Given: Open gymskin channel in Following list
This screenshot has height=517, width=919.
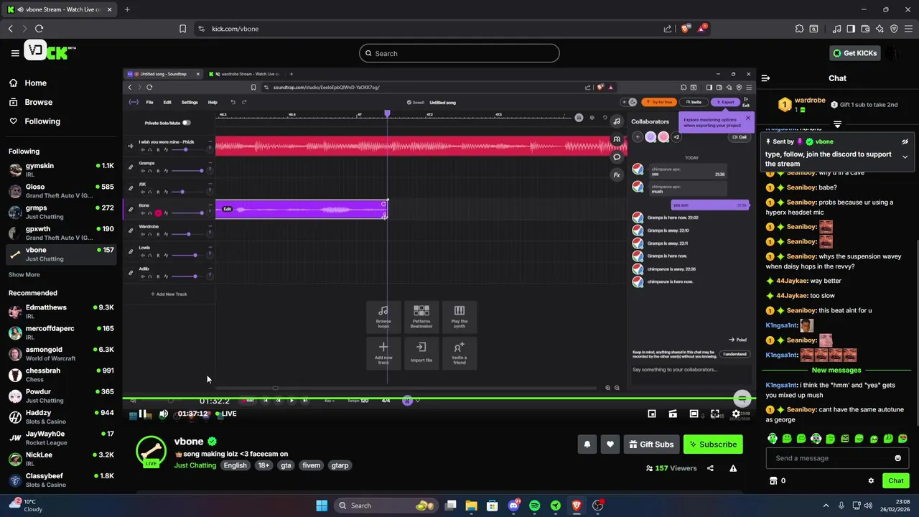Looking at the screenshot, I should pyautogui.click(x=61, y=170).
